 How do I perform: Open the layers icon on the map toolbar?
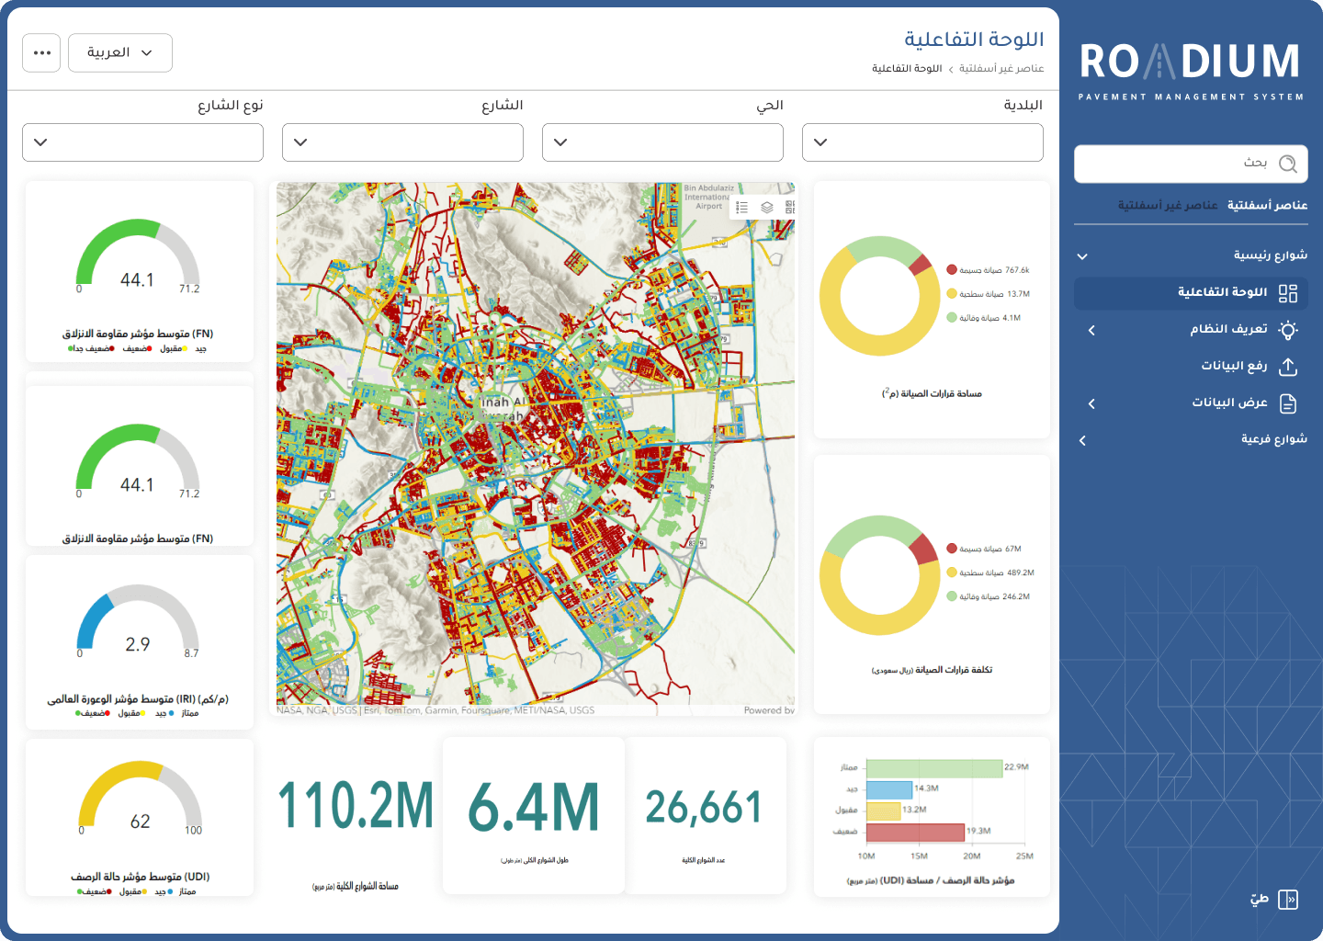765,208
